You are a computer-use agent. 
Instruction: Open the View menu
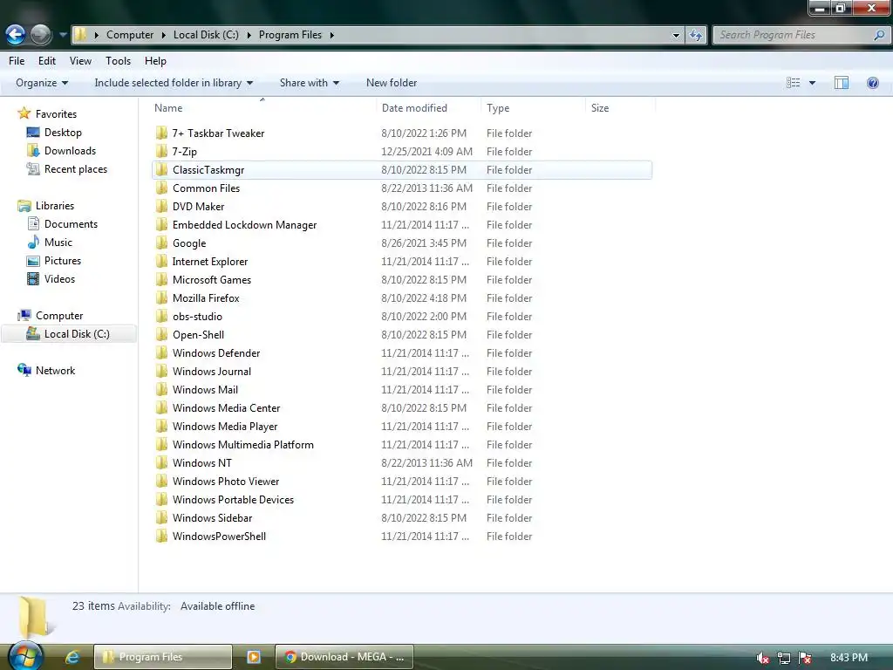click(80, 61)
